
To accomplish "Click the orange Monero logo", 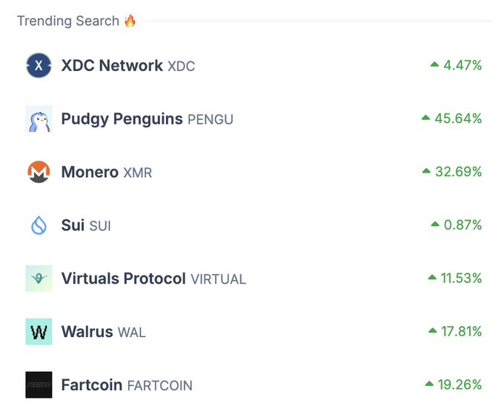I will 39,172.
